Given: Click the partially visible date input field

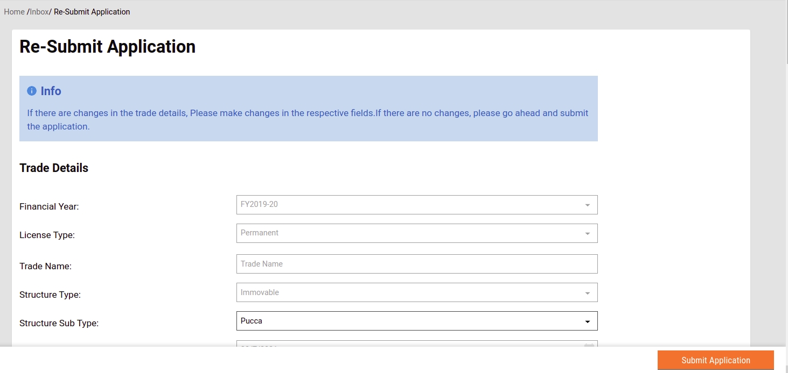Looking at the screenshot, I should coord(409,343).
